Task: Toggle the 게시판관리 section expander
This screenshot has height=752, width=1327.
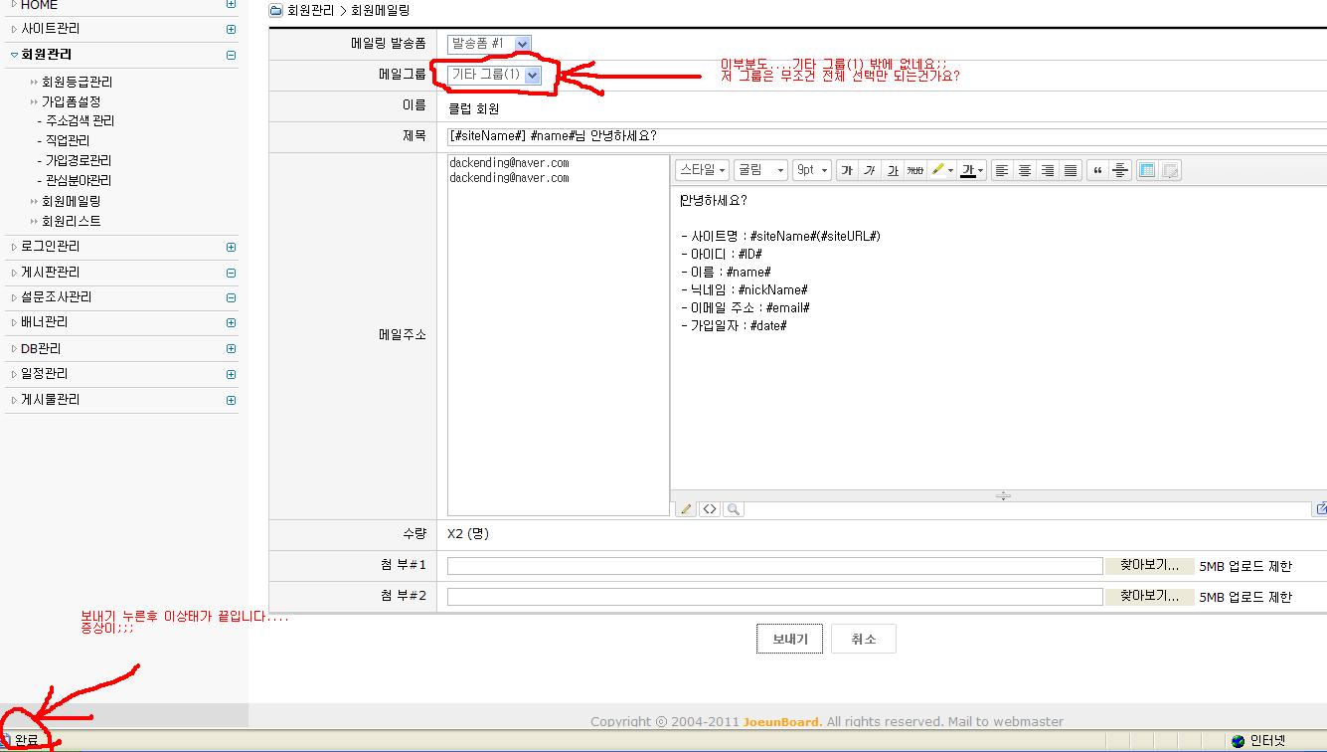Action: click(231, 273)
